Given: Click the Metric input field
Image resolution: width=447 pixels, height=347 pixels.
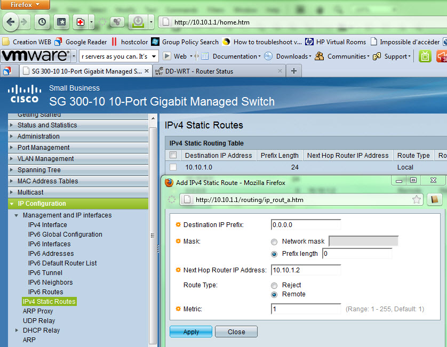Looking at the screenshot, I should 306,309.
